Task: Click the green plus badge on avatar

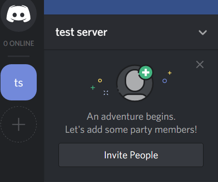Action: coord(145,72)
